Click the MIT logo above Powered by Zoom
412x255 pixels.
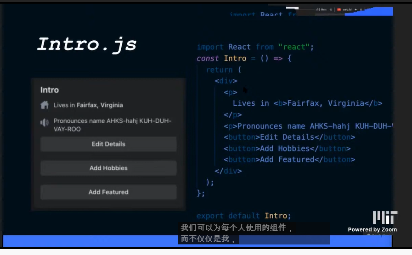tap(385, 217)
